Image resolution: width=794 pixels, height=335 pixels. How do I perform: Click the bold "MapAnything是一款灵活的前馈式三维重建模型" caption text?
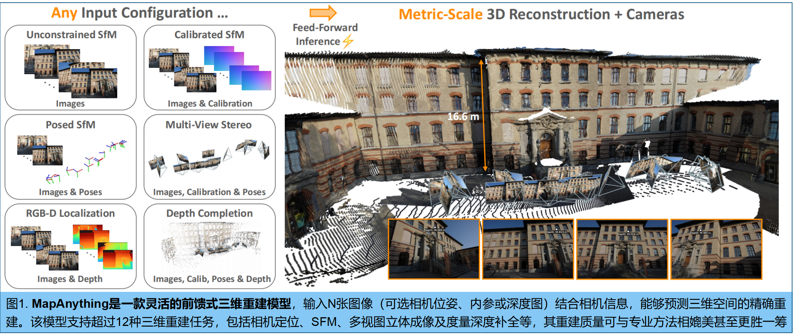pos(162,303)
